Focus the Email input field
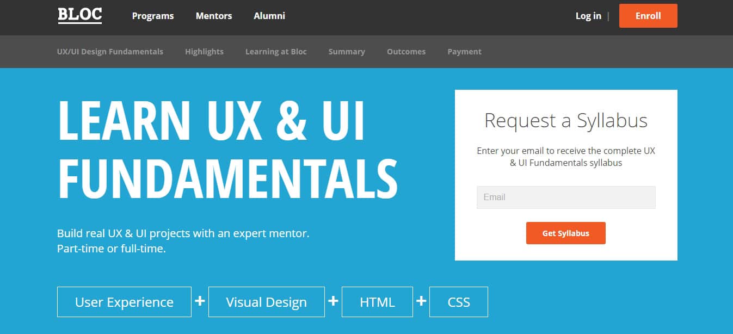The width and height of the screenshot is (733, 334). coord(566,197)
